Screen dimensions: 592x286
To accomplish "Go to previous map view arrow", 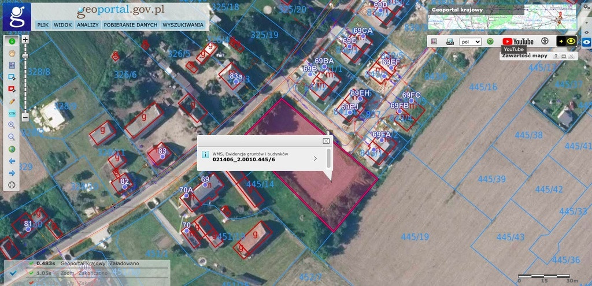I will point(12,161).
